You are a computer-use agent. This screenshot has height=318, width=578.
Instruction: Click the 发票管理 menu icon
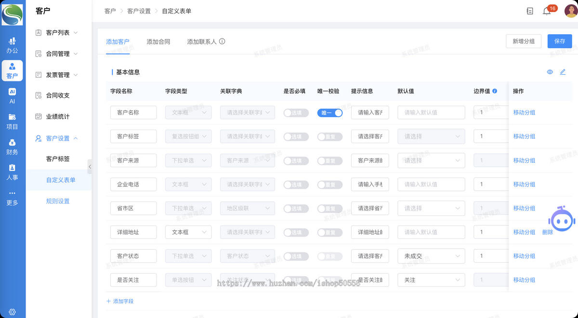pos(39,75)
